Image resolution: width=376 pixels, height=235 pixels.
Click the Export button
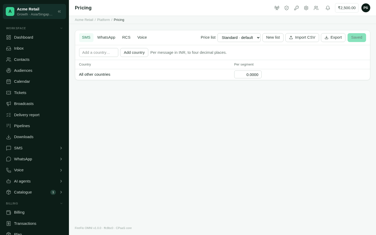coord(333,38)
